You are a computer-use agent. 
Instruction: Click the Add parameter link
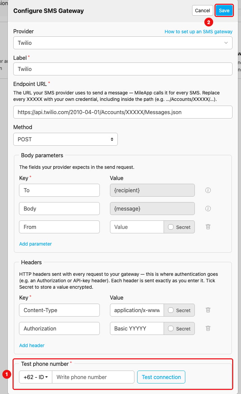[35, 244]
